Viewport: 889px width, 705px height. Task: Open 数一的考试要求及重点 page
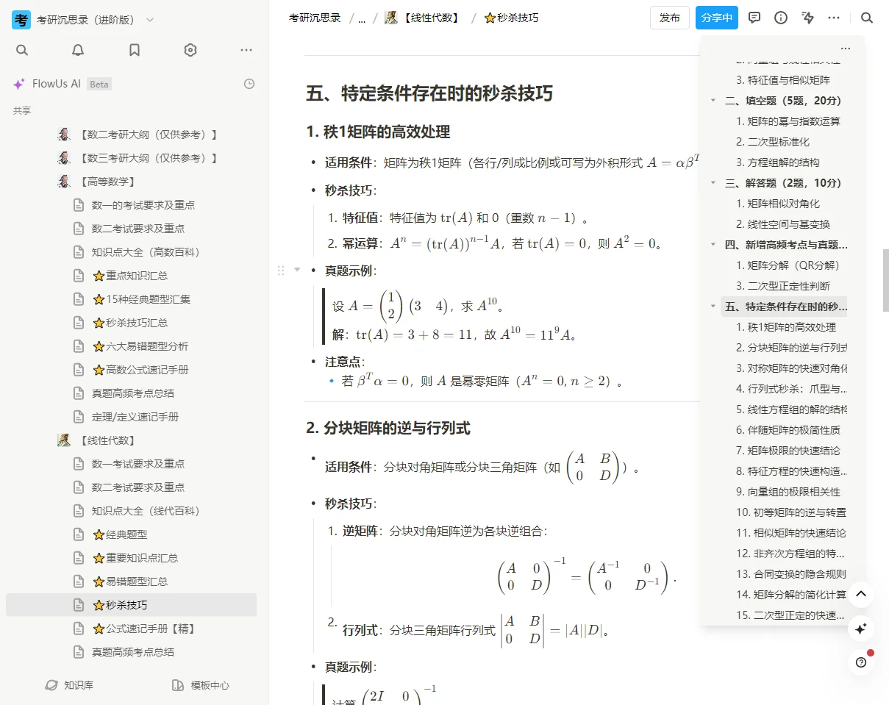click(143, 205)
